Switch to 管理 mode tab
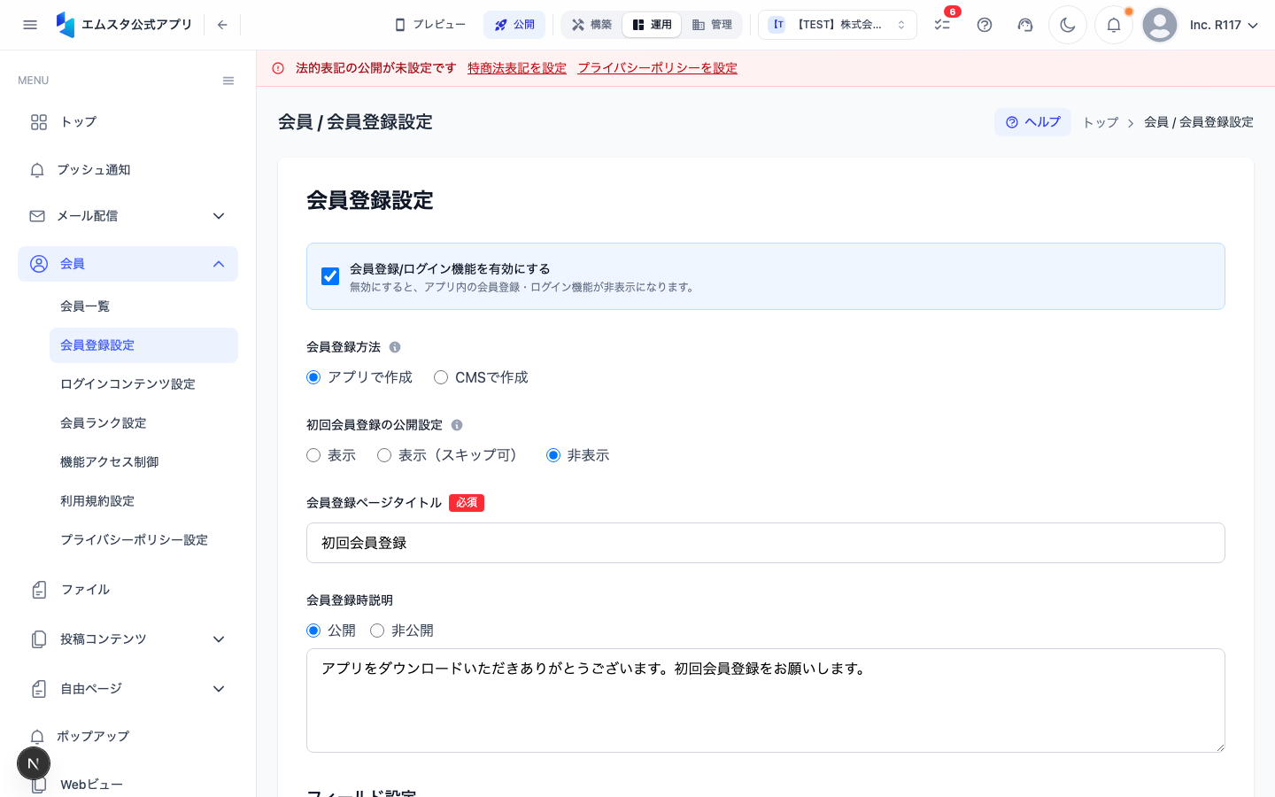This screenshot has height=797, width=1275. click(x=712, y=25)
